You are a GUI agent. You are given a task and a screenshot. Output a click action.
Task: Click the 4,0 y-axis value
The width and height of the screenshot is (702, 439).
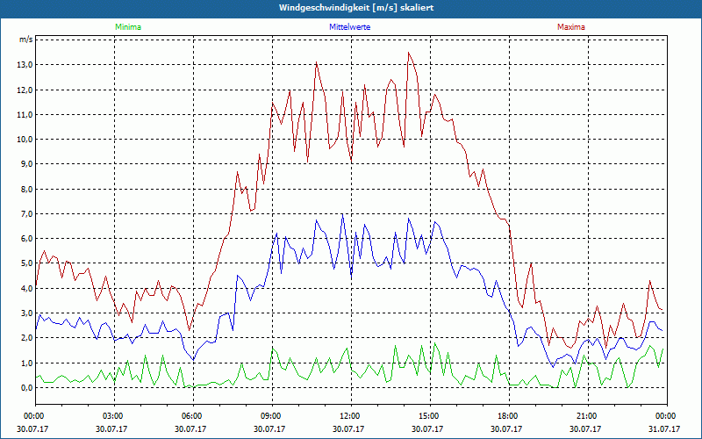pos(28,289)
